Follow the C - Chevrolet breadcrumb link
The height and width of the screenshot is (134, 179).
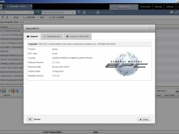[29, 17]
